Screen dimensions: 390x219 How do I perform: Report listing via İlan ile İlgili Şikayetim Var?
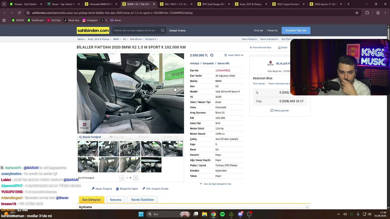[x=215, y=184]
